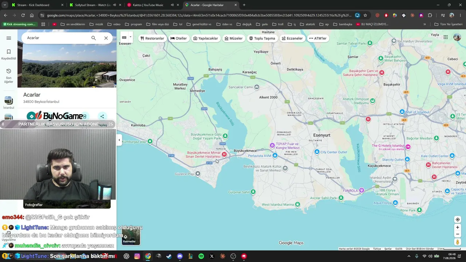This screenshot has height=262, width=466.
Task: Open the Kaydedildi saved places panel
Action: pos(9,55)
